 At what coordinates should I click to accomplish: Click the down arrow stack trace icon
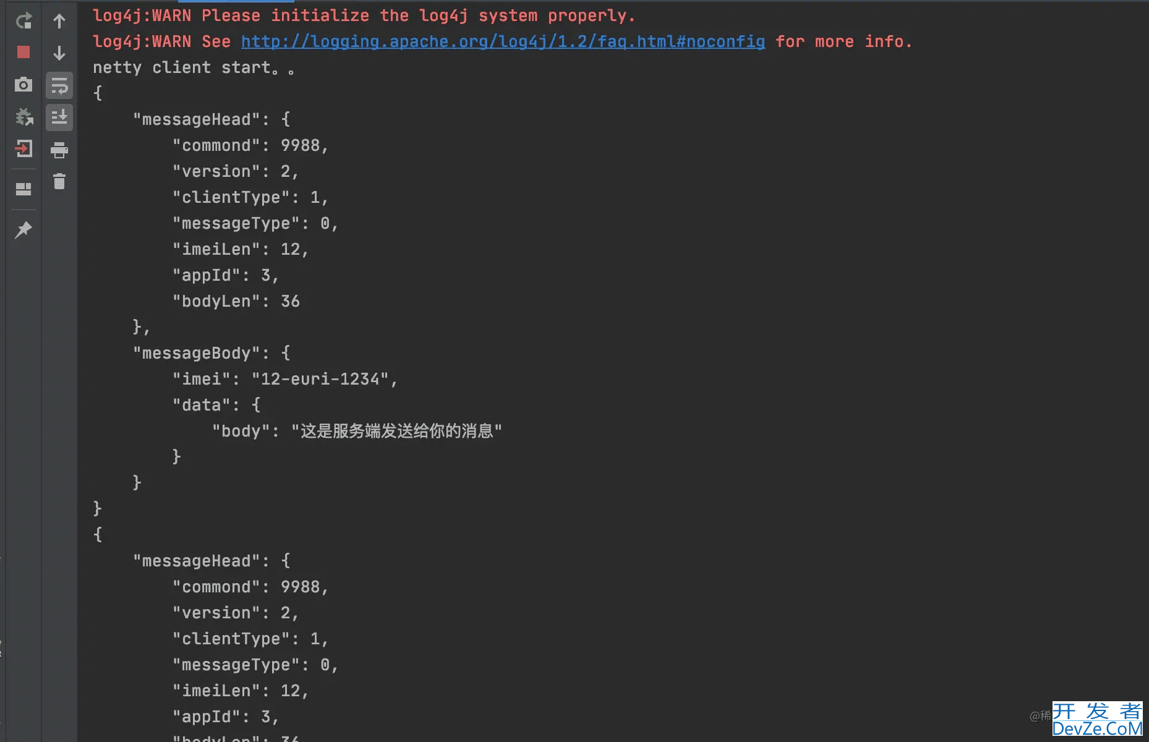coord(59,53)
